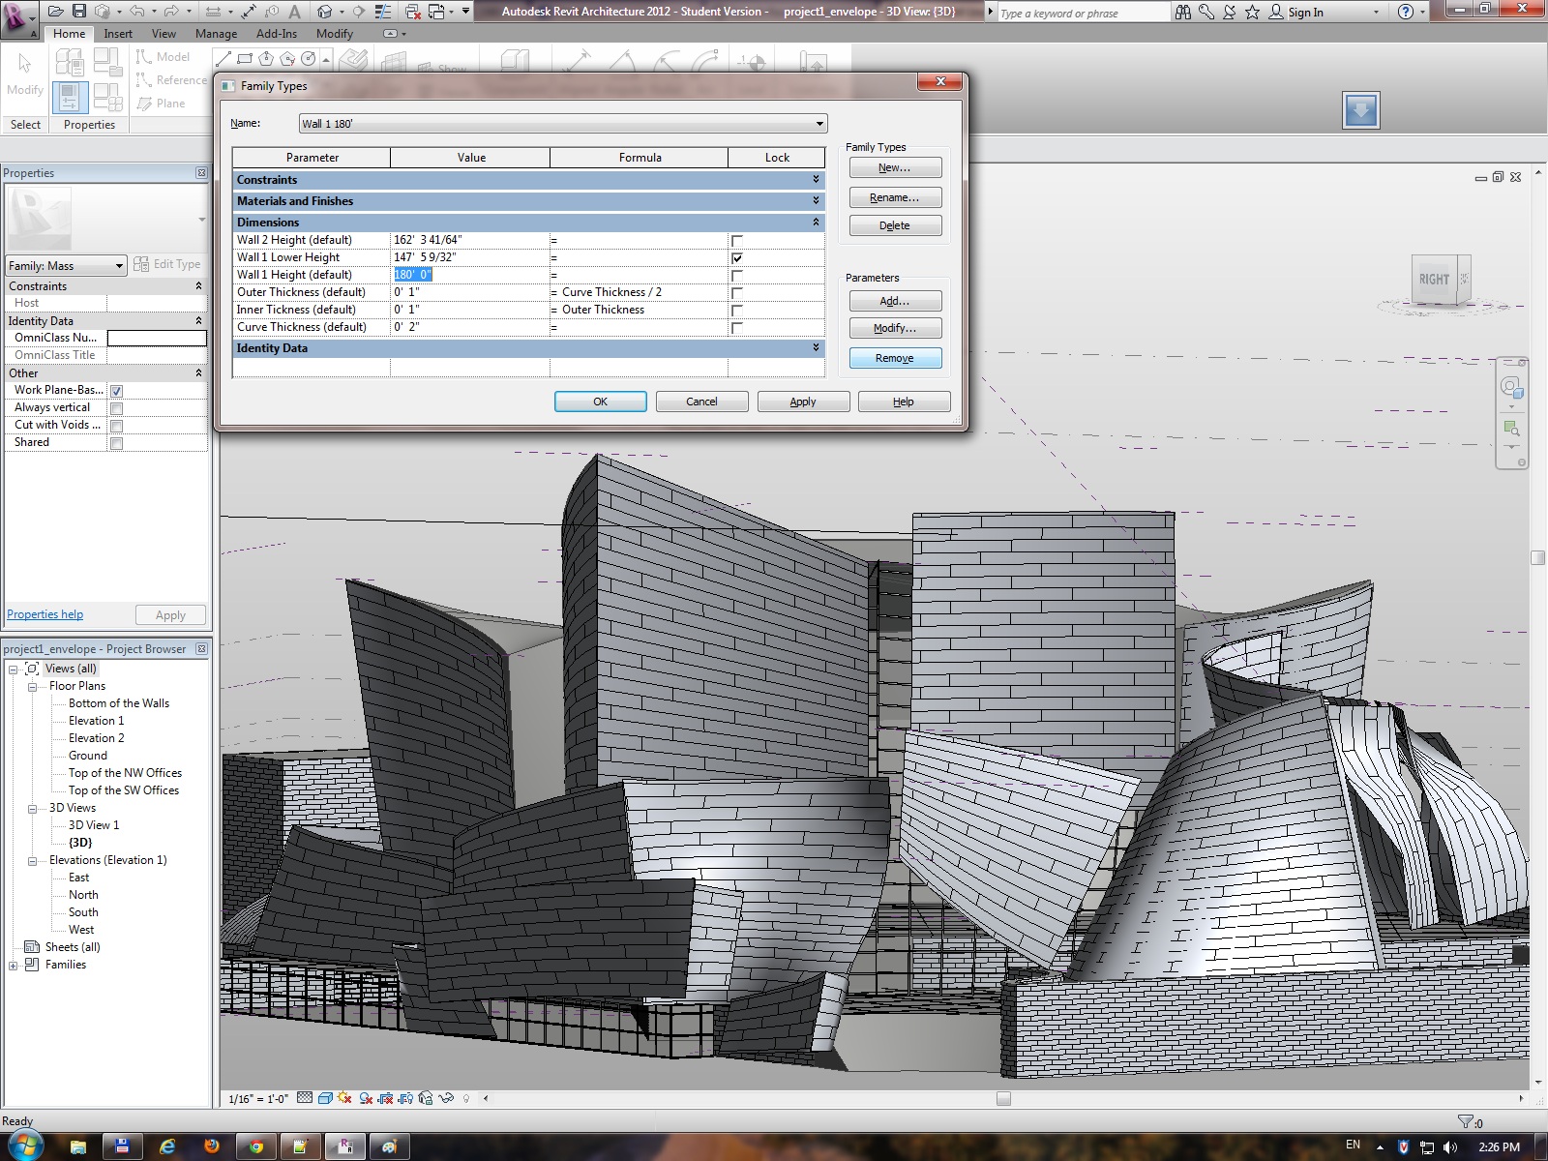
Task: Switch to the Insert ribbon tab
Action: pos(118,33)
